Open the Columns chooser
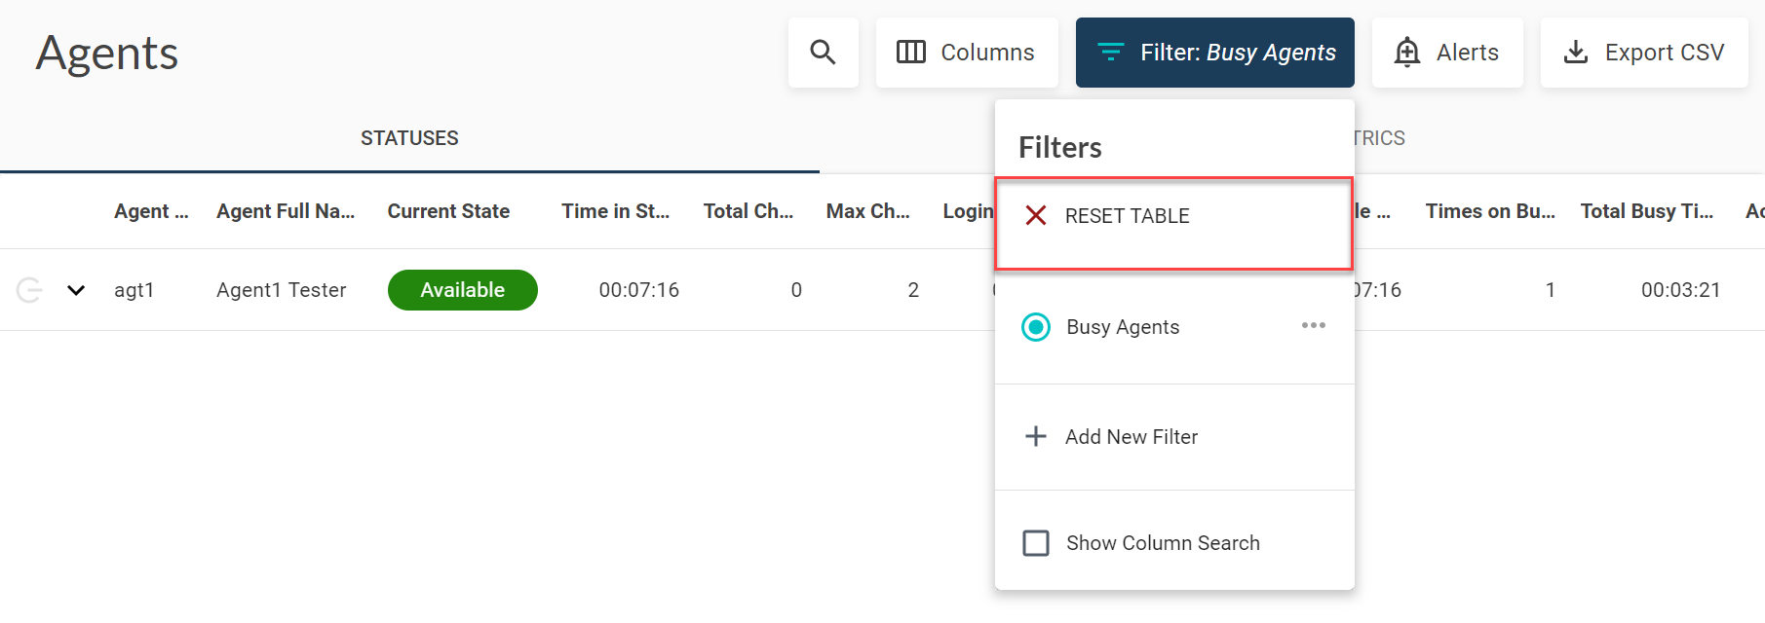 [x=966, y=53]
